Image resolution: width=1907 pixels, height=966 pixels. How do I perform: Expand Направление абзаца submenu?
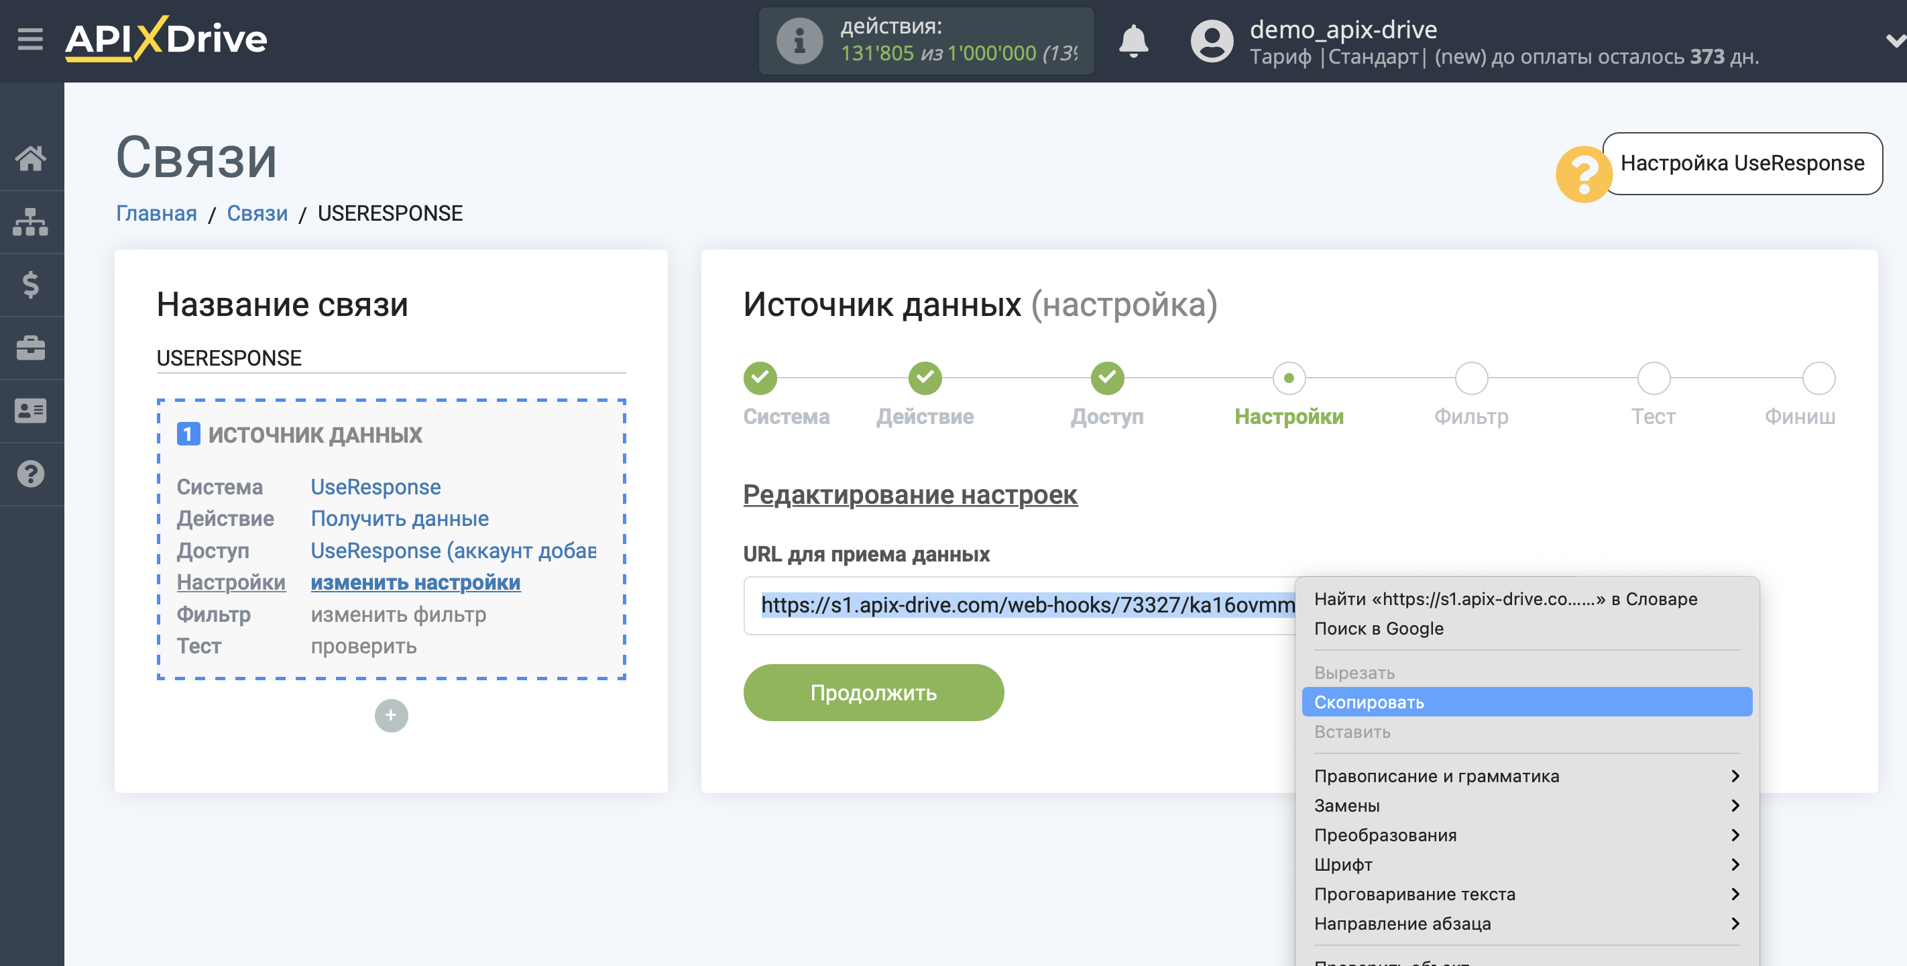tap(1527, 924)
